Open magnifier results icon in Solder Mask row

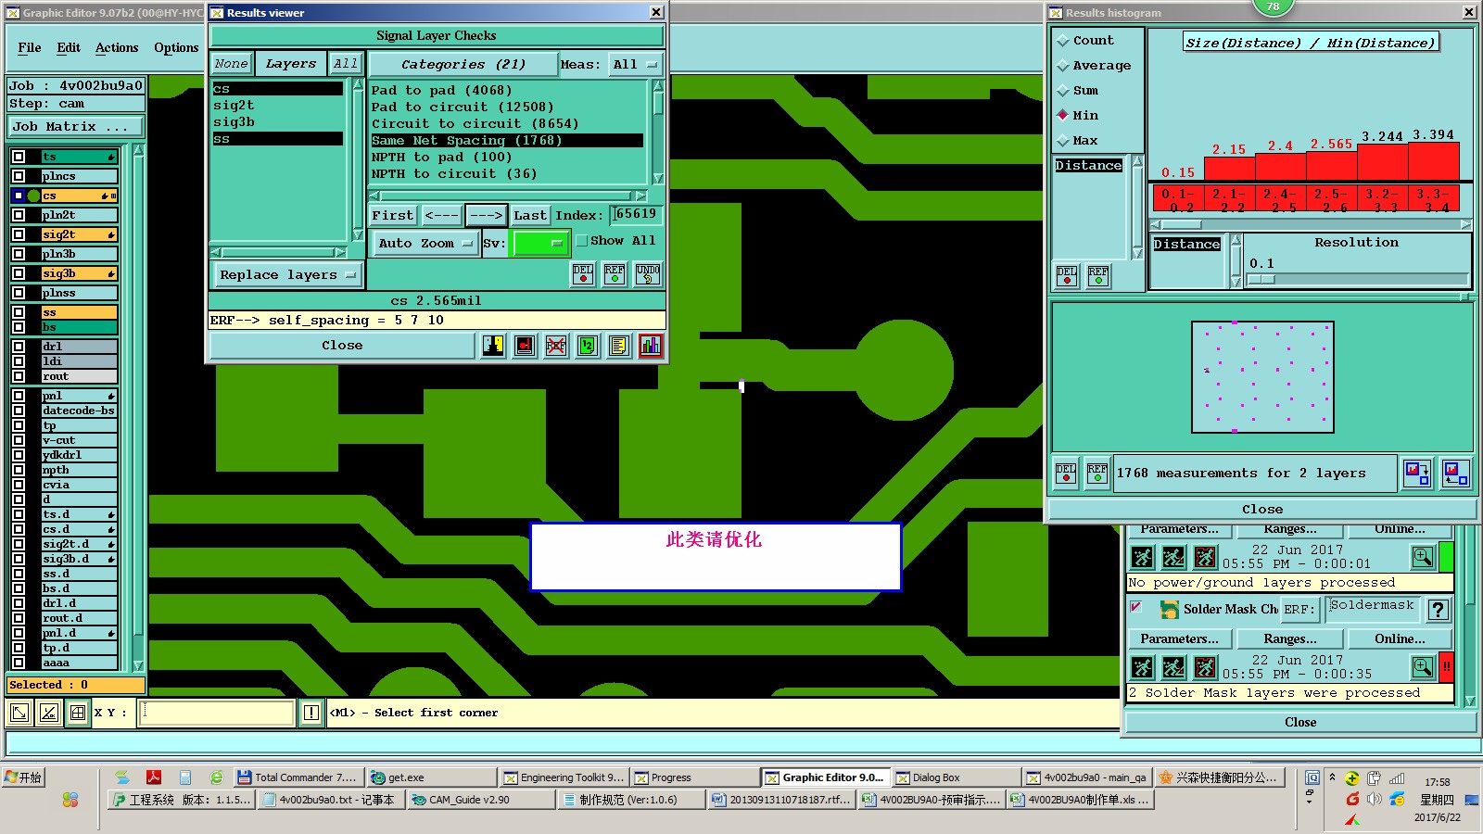point(1423,666)
